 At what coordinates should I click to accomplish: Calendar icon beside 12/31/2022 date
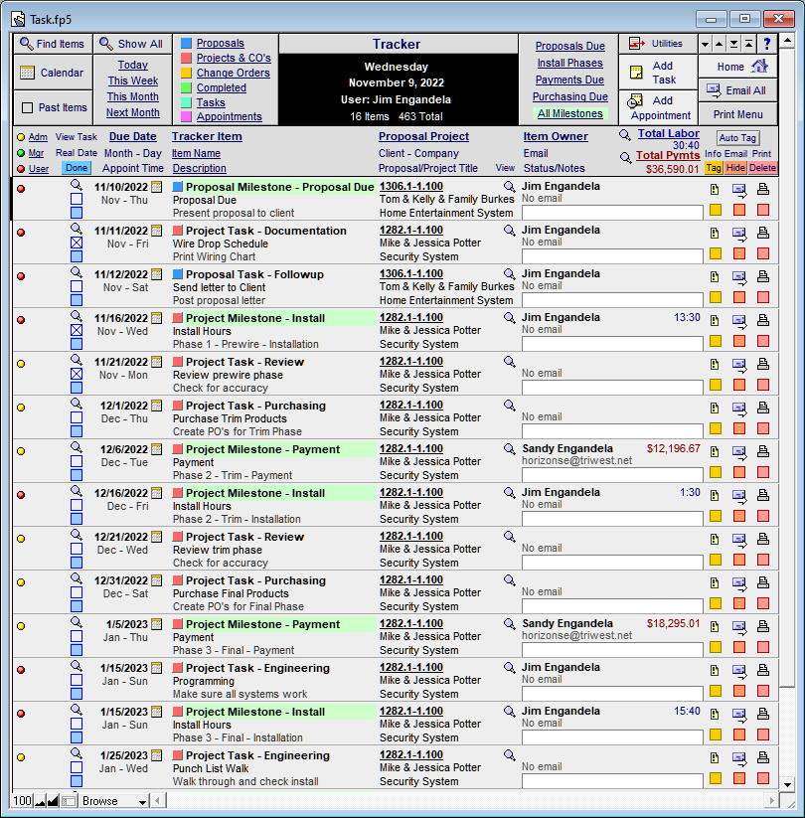(x=156, y=580)
